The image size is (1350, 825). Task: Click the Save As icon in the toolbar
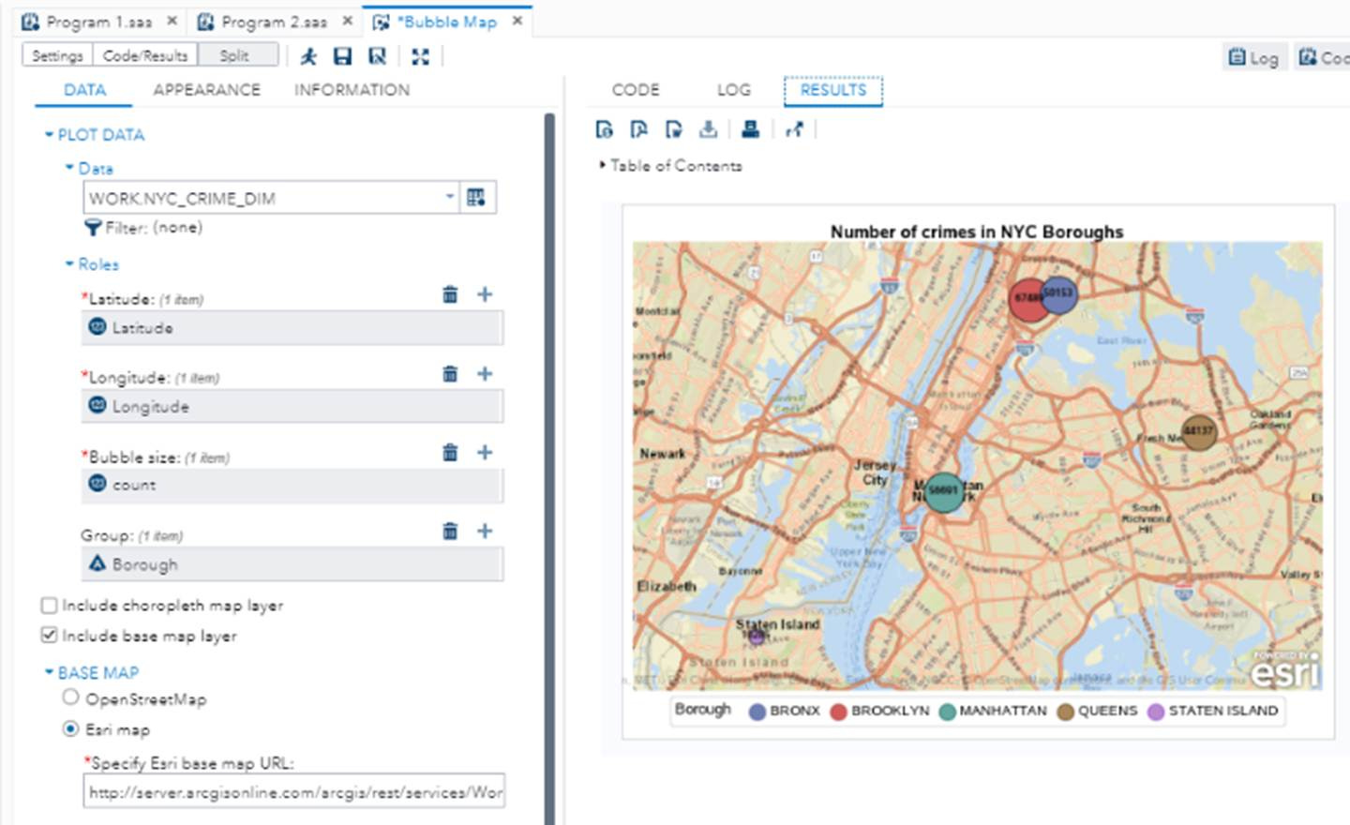377,56
